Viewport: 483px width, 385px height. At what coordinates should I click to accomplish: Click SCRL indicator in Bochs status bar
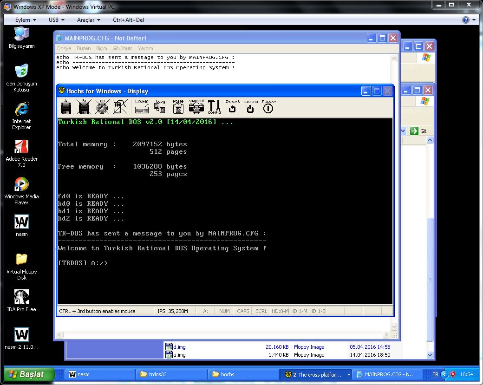coord(261,311)
